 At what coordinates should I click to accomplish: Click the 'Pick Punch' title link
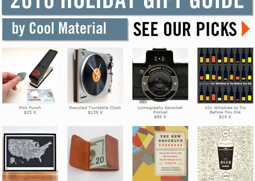(30, 108)
